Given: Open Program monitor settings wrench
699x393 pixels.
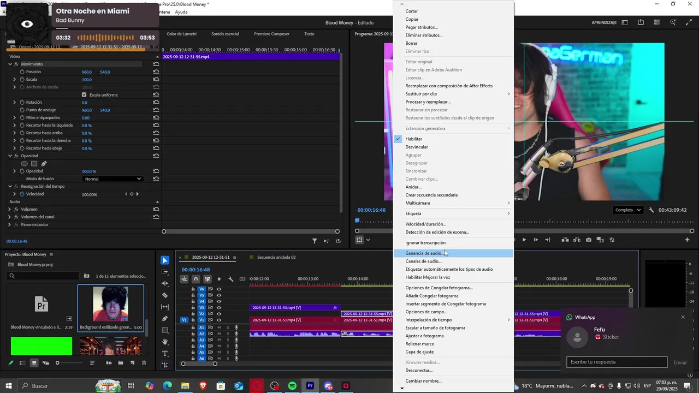Looking at the screenshot, I should 651,210.
